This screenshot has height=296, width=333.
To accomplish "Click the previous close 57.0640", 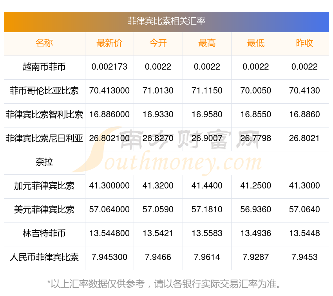I will click(x=304, y=210).
